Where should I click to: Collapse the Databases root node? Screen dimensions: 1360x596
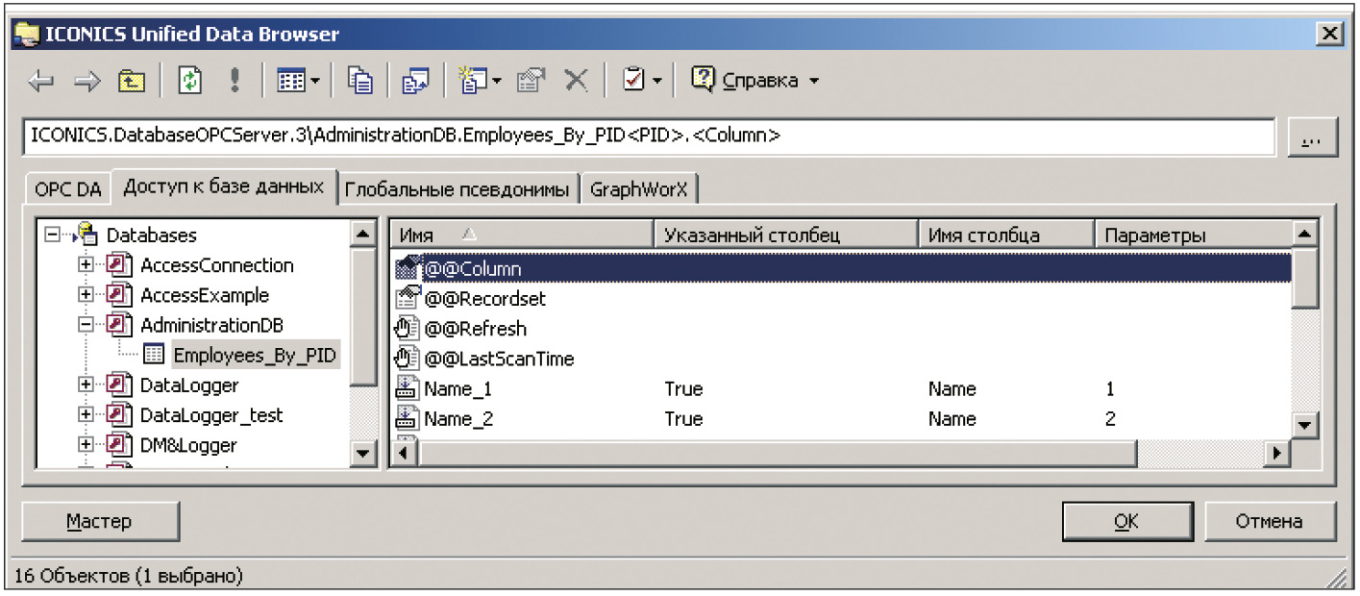point(52,235)
